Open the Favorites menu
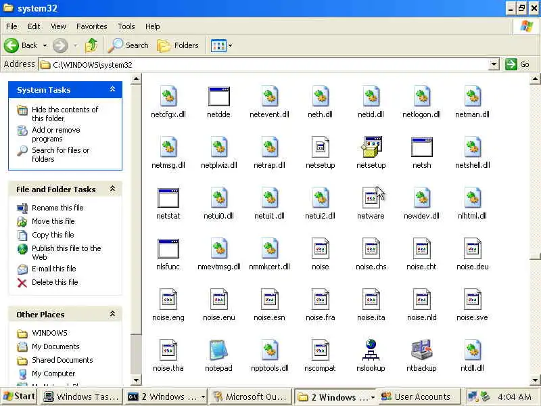 coord(92,26)
